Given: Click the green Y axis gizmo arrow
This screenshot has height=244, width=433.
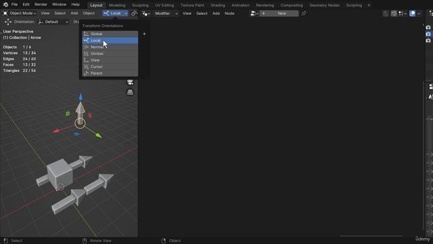Looking at the screenshot, I should pos(99,135).
